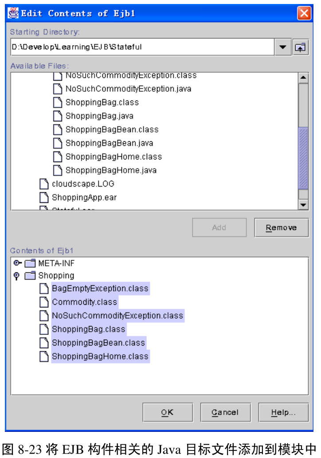Click file icon next to ShoppingBag.java
321x458 pixels.
point(58,116)
